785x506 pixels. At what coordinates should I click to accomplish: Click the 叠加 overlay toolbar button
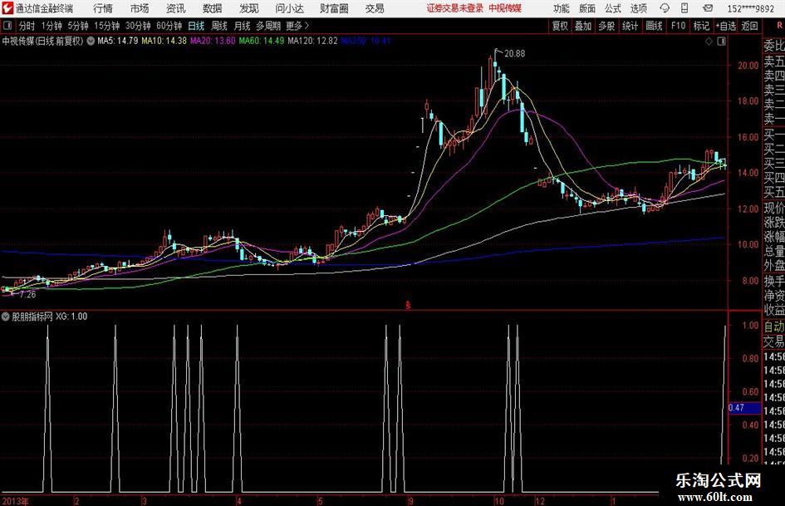pyautogui.click(x=583, y=26)
